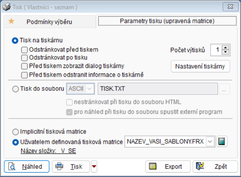The width and height of the screenshot is (241, 177).
Task: Check Před tiskem zobrazit dialog tiskárny
Action: (x=24, y=66)
